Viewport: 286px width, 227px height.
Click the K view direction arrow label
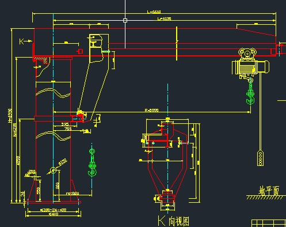[x=25, y=41]
